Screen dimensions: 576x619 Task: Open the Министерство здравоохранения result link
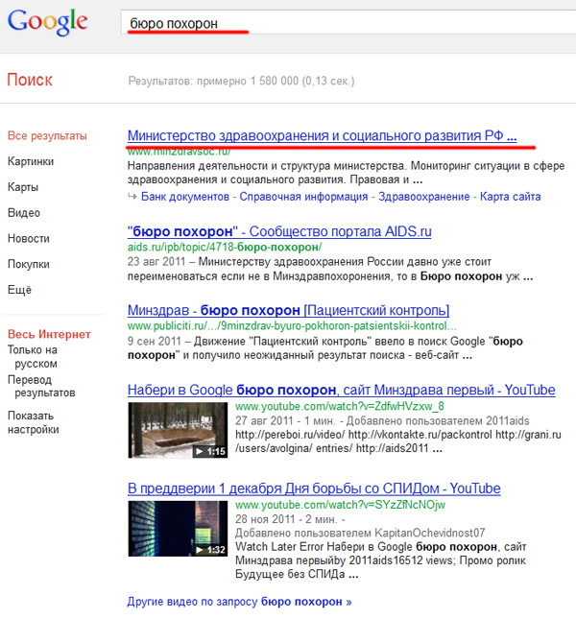(322, 136)
